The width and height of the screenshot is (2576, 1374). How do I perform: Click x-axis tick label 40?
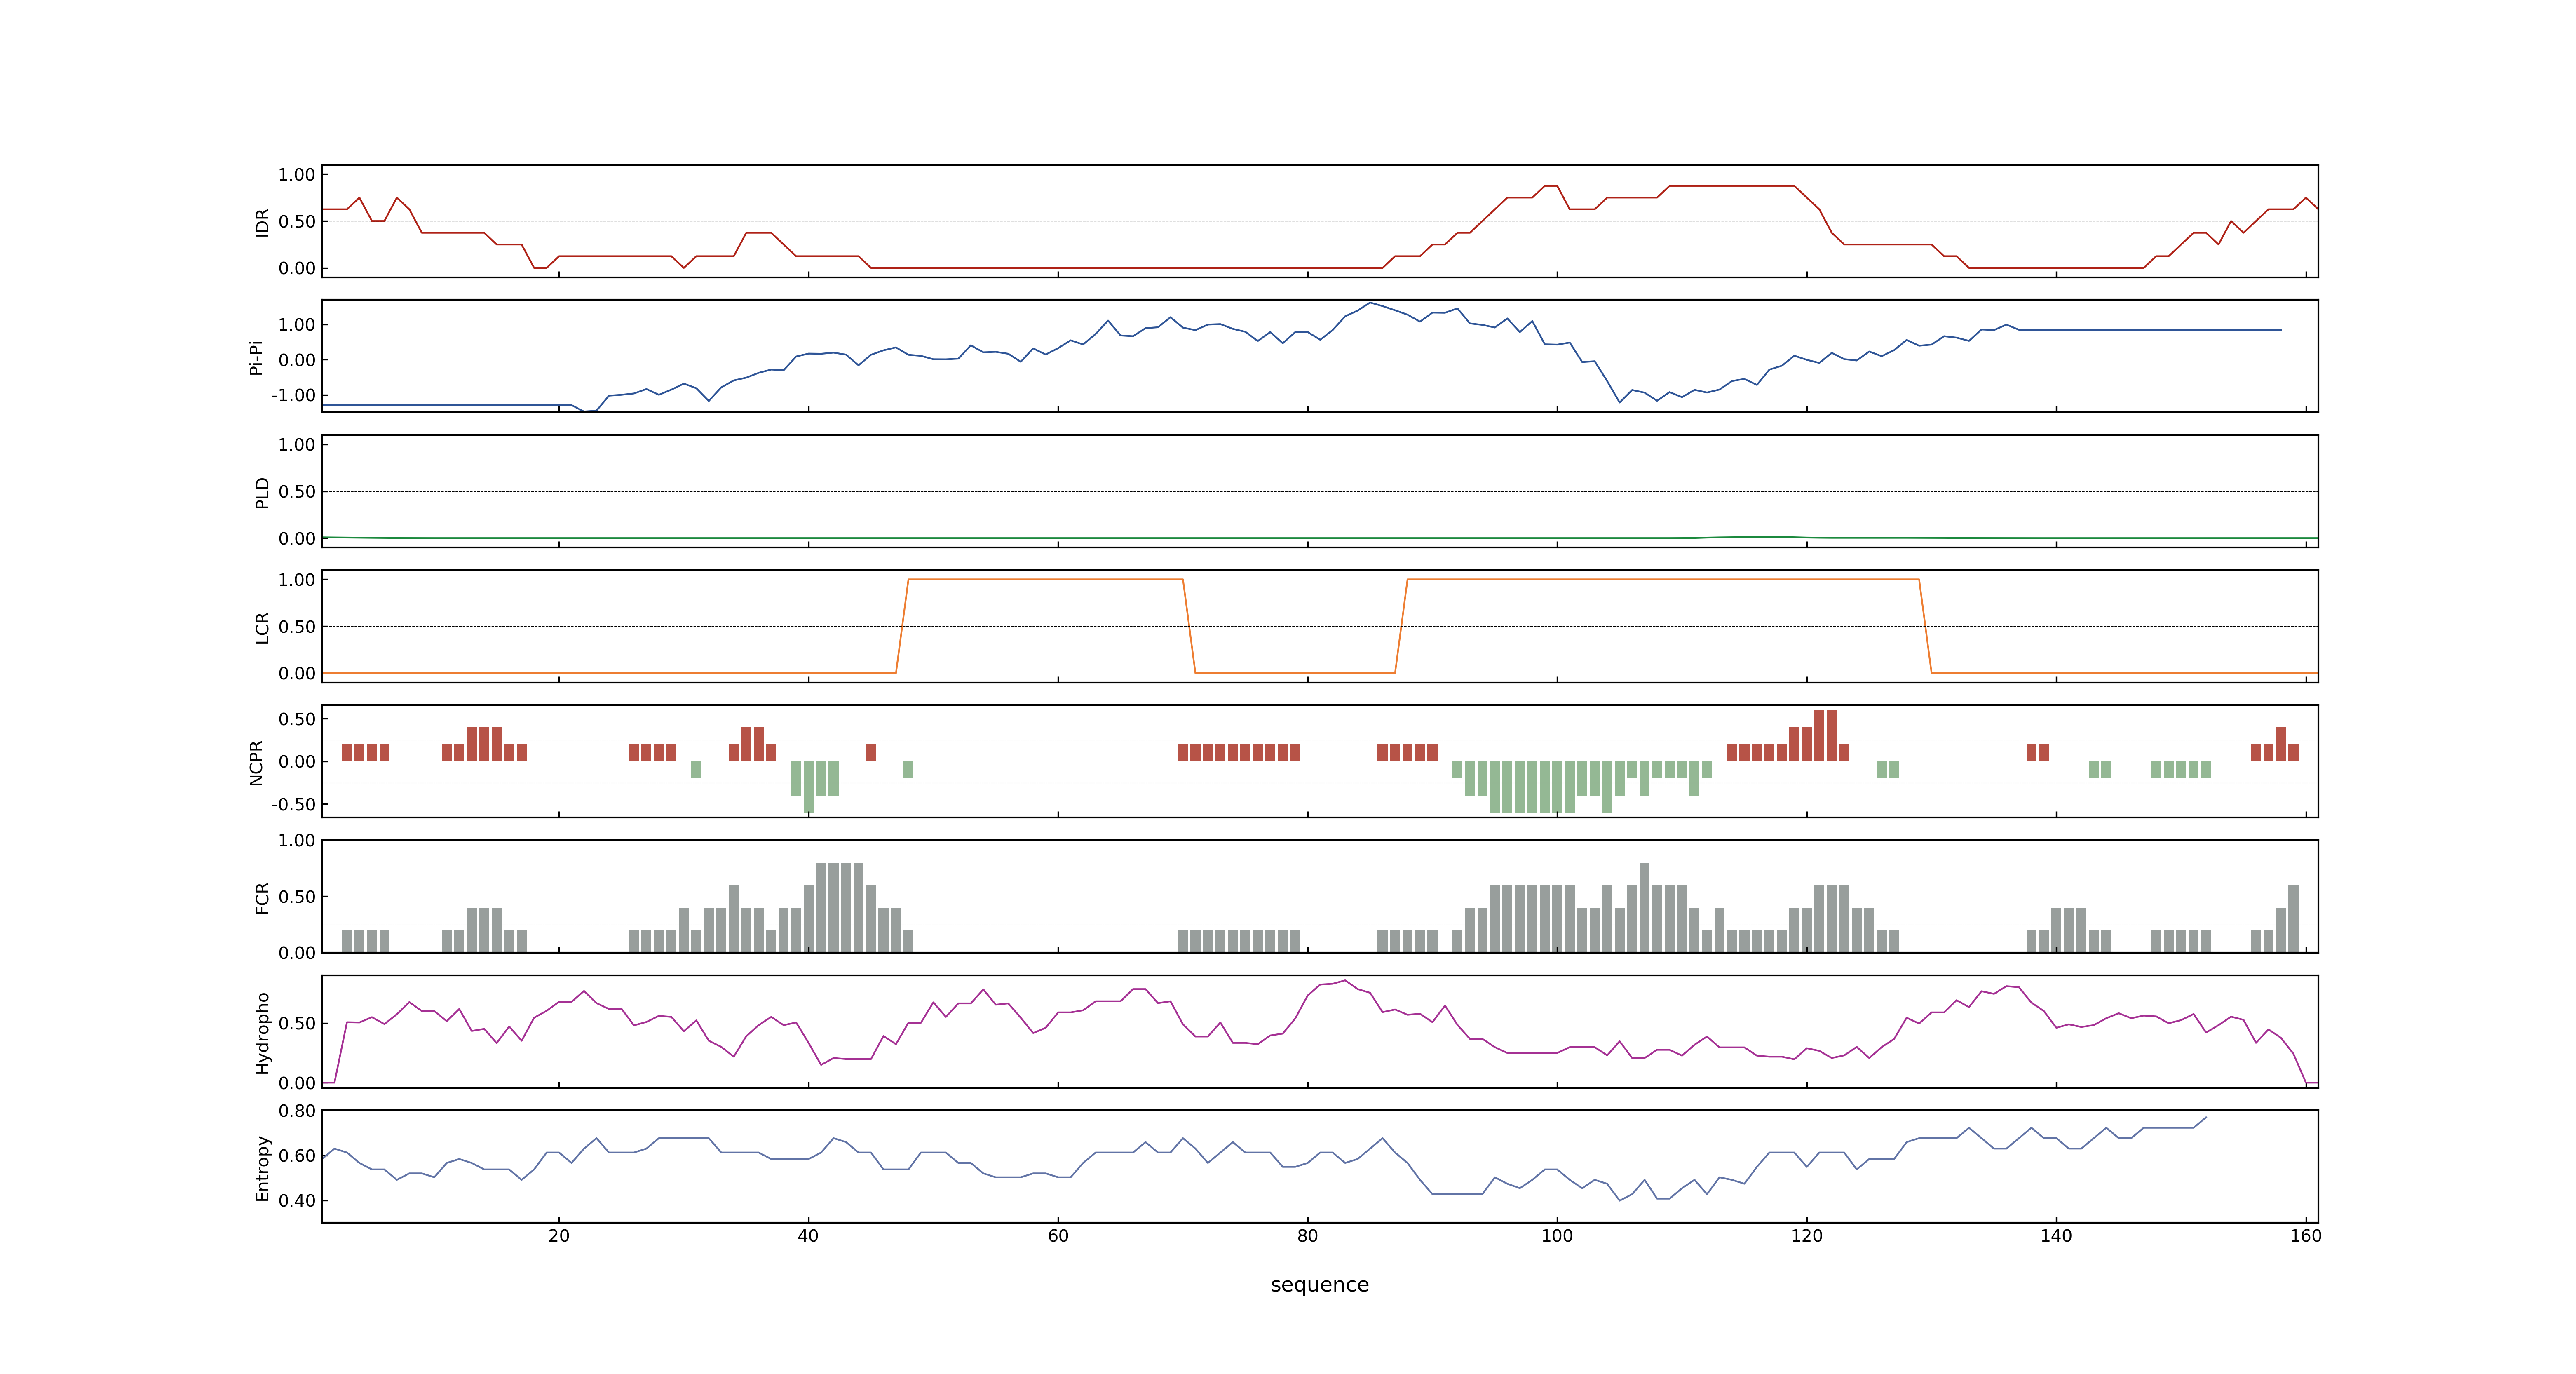point(808,1236)
